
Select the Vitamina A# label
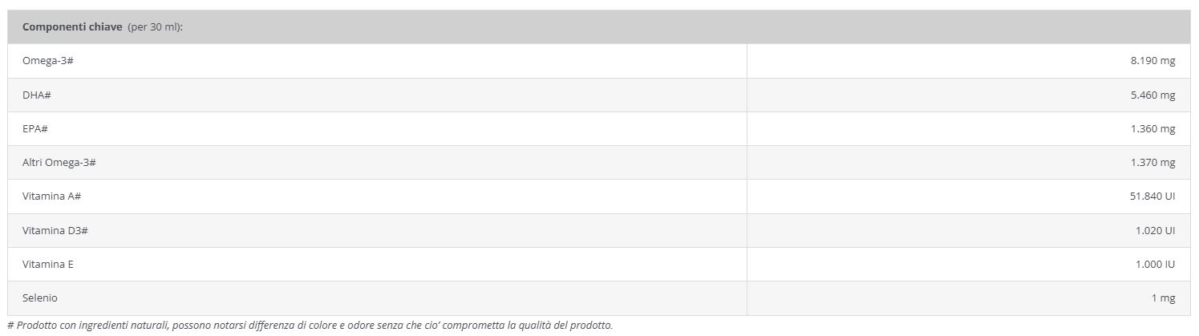[52, 196]
